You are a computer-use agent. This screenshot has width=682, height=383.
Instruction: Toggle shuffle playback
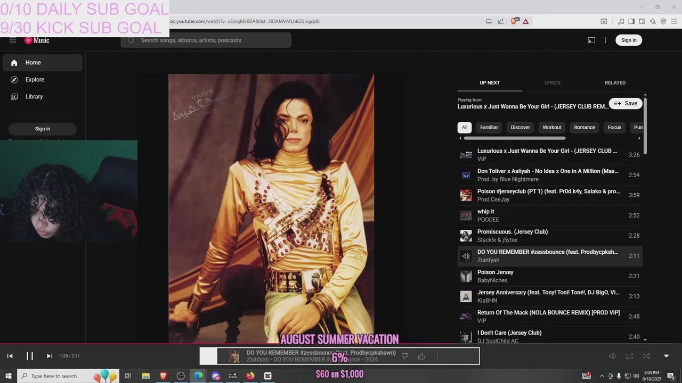(646, 356)
